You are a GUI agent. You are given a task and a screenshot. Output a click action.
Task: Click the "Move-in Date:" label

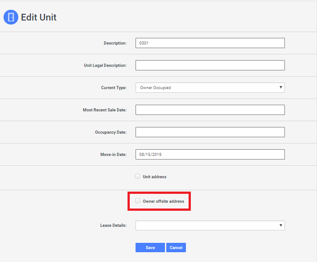(113, 155)
